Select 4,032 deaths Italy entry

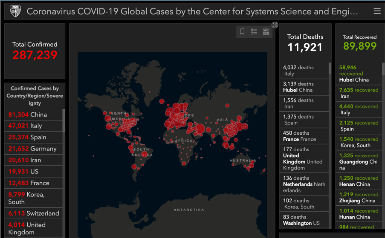(x=304, y=71)
